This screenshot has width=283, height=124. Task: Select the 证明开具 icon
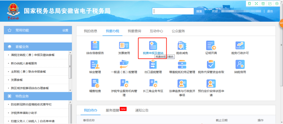pos(211,46)
